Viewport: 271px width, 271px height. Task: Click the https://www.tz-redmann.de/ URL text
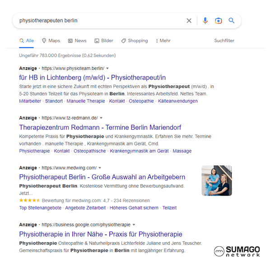pos(70,118)
